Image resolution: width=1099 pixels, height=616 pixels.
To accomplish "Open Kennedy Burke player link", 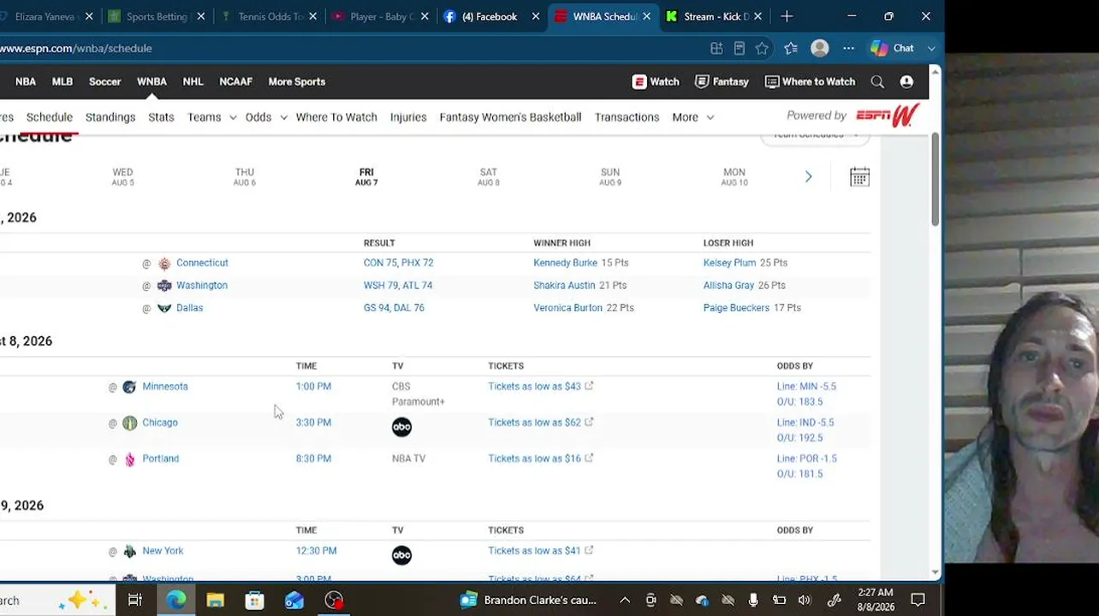I will coord(565,263).
